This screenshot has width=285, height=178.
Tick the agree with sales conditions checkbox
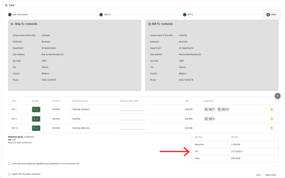9,174
